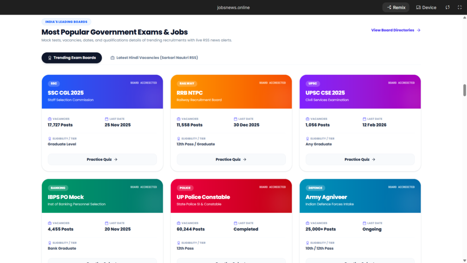Viewport: 467px width, 263px height.
Task: Open the Device preview selector
Action: [x=426, y=7]
